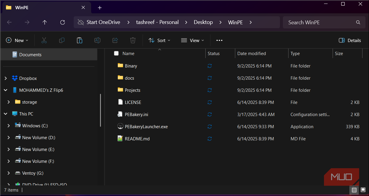Select the README.md file icon
The width and height of the screenshot is (369, 196).
(120, 139)
